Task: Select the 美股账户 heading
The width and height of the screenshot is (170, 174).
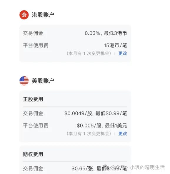Action: coord(43,81)
